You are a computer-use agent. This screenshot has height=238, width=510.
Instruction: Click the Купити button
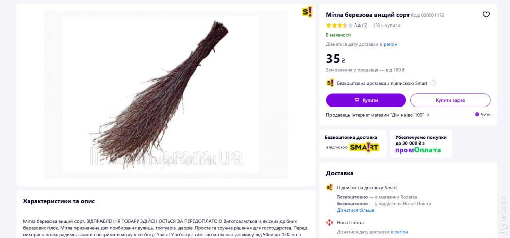[x=366, y=100]
